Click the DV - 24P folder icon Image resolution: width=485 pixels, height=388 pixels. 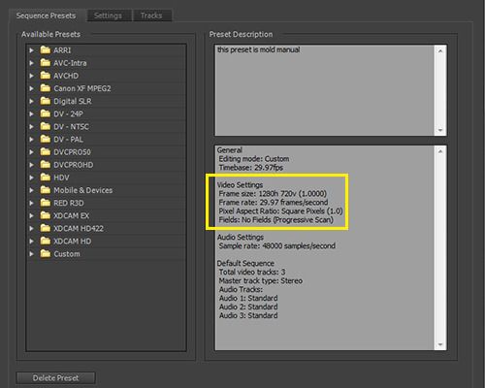(46, 113)
